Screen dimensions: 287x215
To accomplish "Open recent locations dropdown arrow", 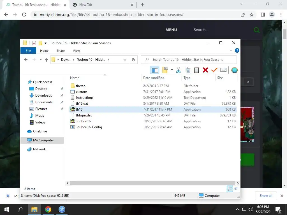I will [x=41, y=60].
